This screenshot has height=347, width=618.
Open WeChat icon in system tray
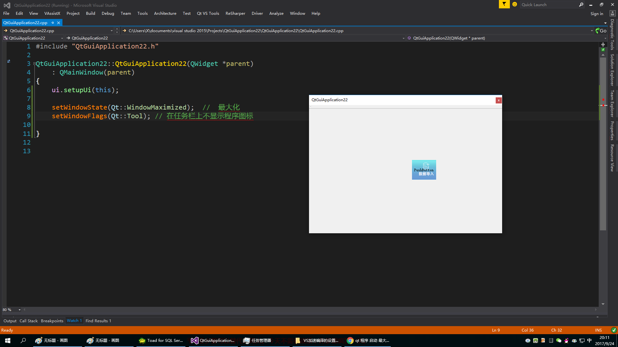(x=559, y=341)
